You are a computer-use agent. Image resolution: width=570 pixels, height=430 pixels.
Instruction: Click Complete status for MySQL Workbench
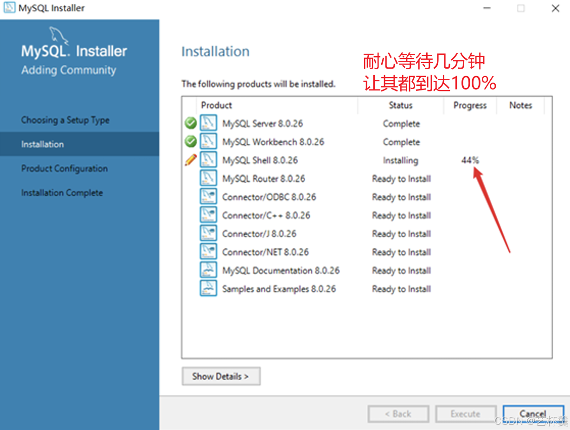401,142
